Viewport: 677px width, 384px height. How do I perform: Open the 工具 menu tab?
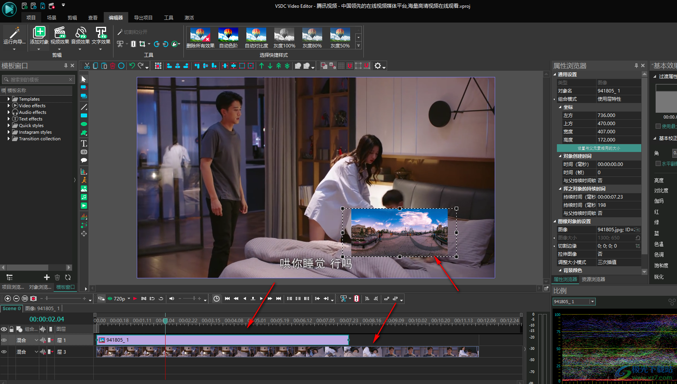coord(169,17)
